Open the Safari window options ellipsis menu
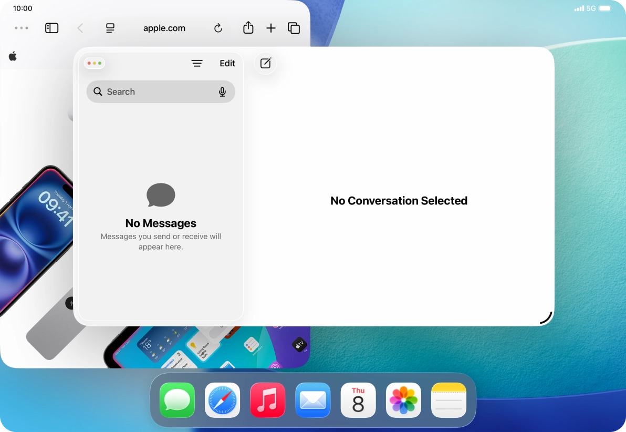This screenshot has height=432, width=626. (x=21, y=28)
